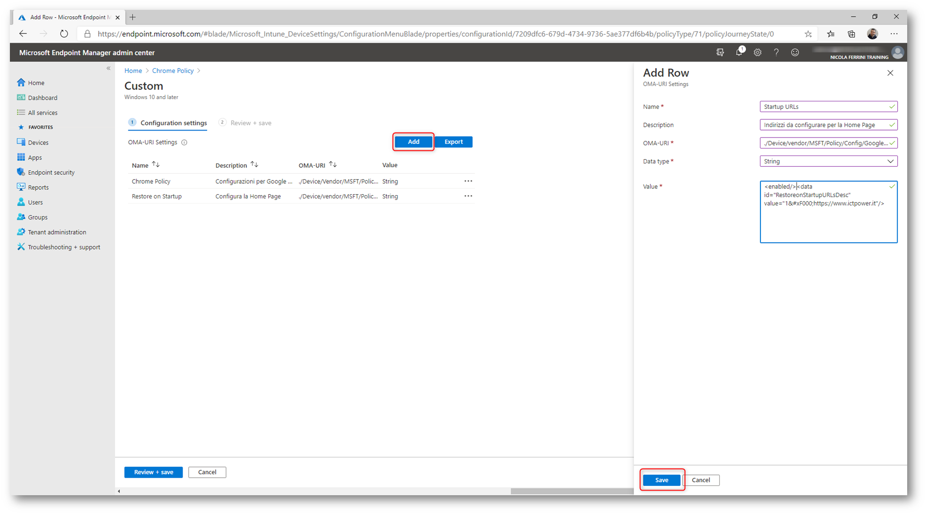Open more options for Restore on Startup row
This screenshot has height=515, width=927.
pyautogui.click(x=468, y=196)
